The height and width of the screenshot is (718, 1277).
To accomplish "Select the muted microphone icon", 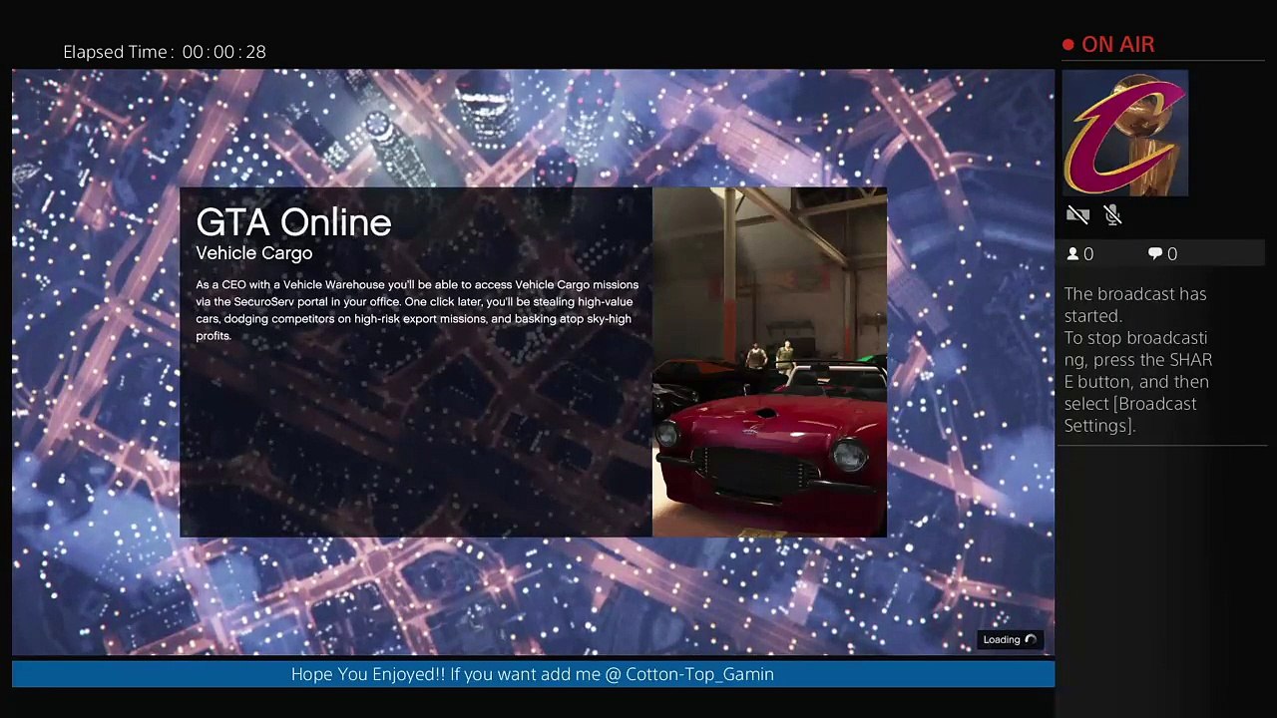I will (1113, 214).
